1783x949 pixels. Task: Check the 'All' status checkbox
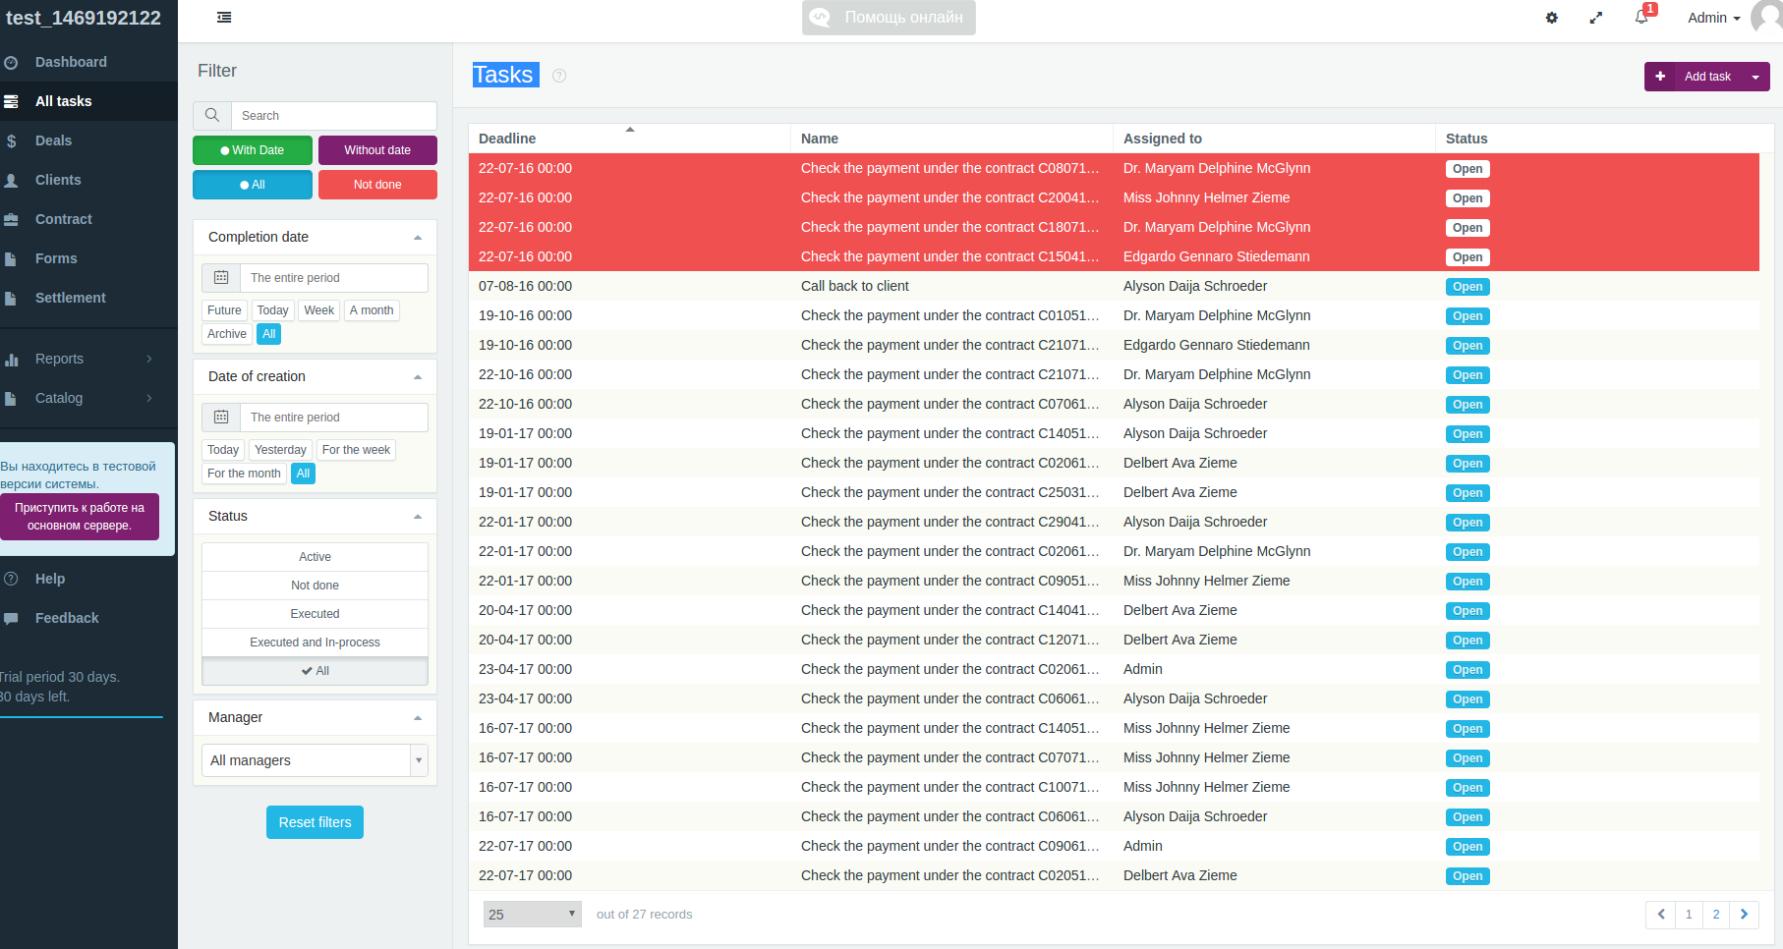click(315, 671)
